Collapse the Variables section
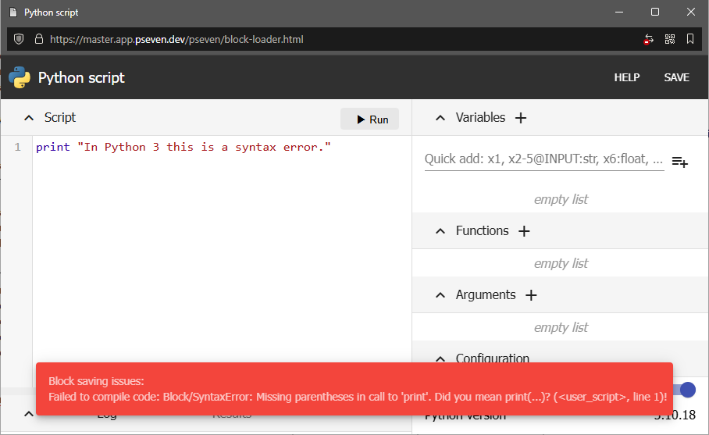Viewport: 709px width, 435px height. pos(440,118)
